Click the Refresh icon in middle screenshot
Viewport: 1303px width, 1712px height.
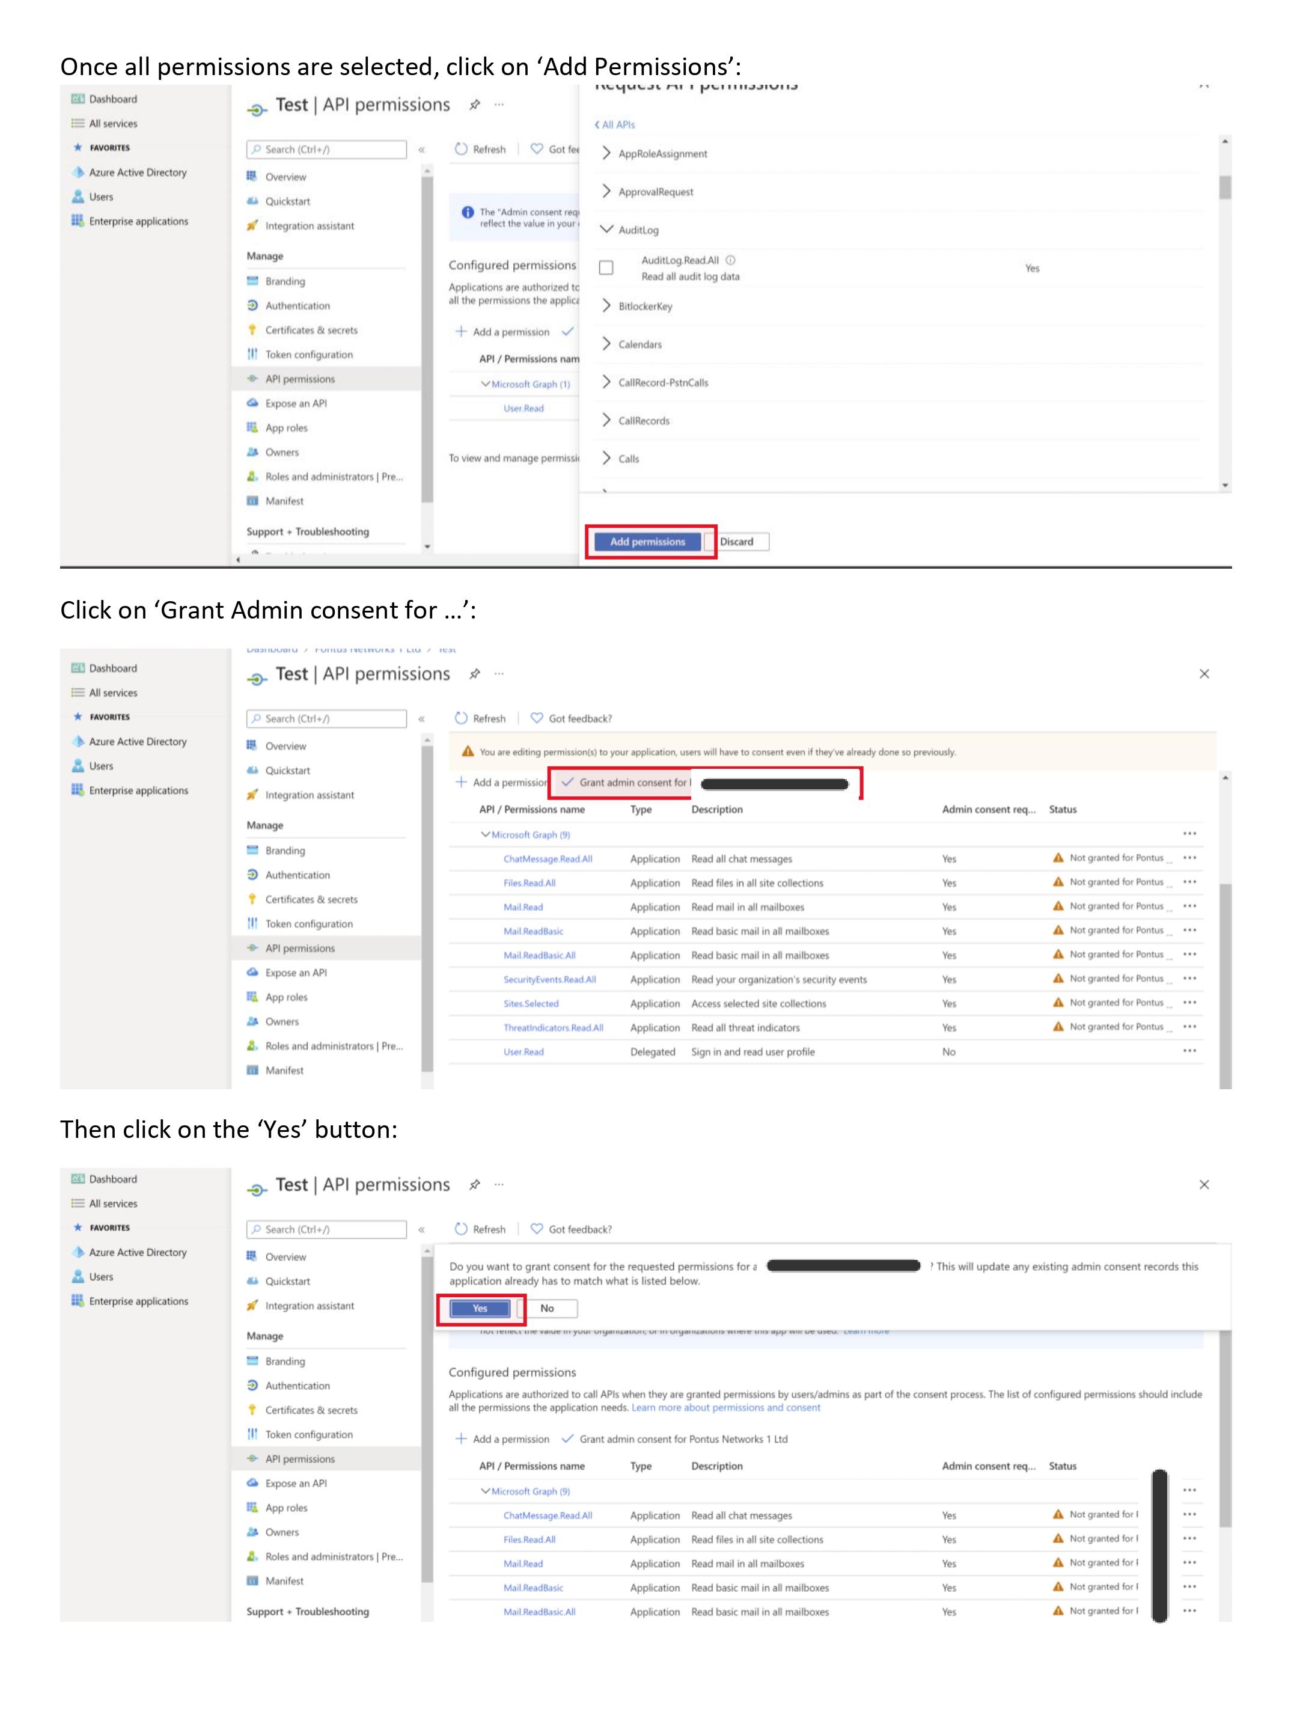pyautogui.click(x=462, y=718)
